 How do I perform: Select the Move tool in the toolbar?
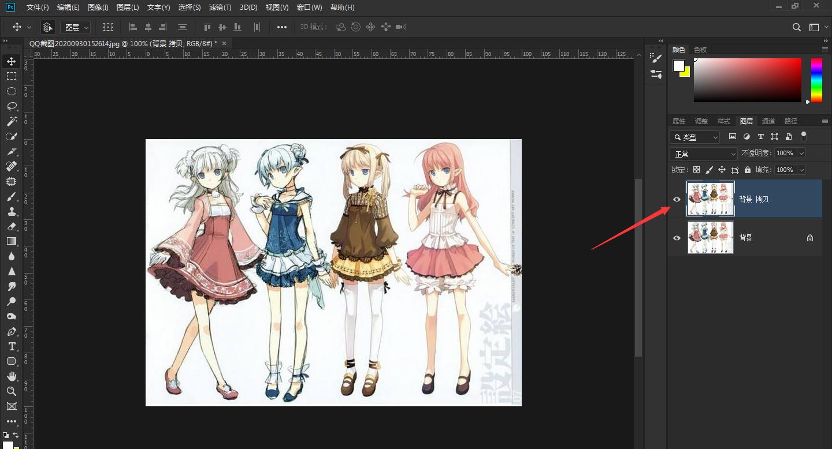tap(12, 61)
